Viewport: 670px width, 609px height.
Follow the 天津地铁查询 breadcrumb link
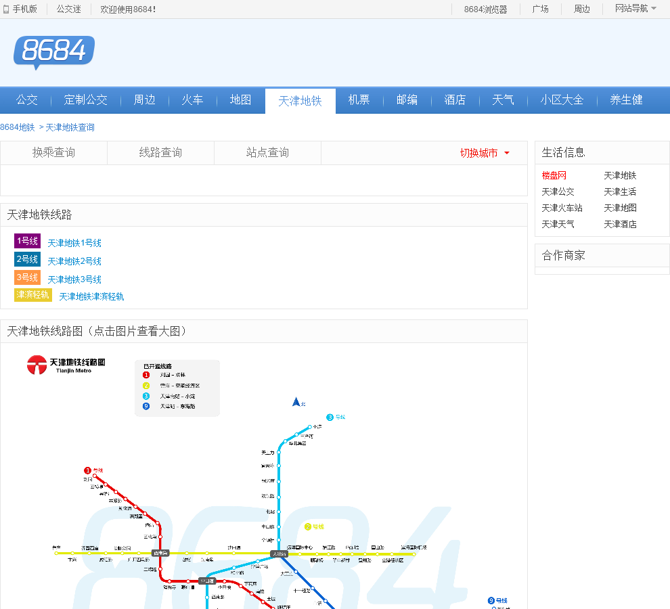[x=70, y=127]
